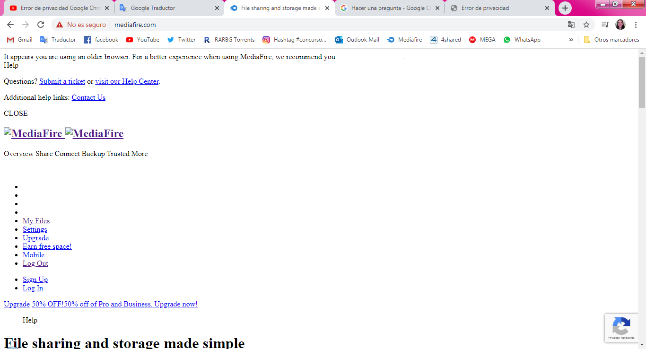646x349 pixels.
Task: Bookmark this page with the star icon
Action: click(586, 25)
